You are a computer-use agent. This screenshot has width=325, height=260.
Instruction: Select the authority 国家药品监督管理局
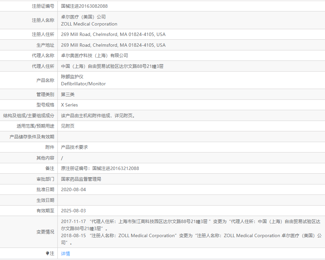pos(81,179)
